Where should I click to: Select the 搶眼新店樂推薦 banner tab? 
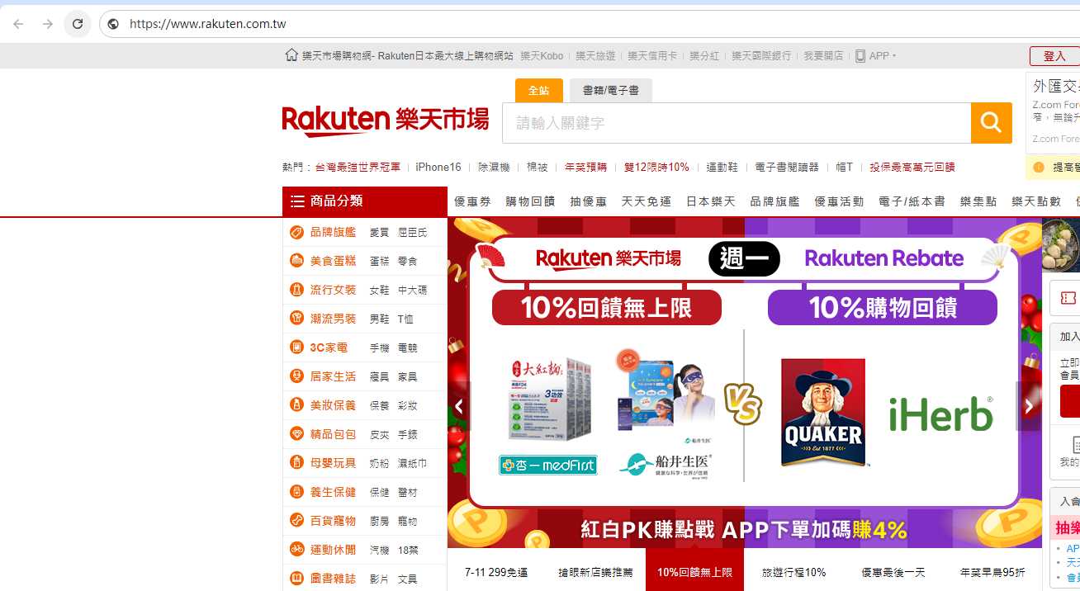coord(595,572)
